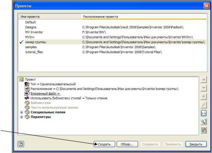Click the F:\Inventor\МУ\ path cell
The width and height of the screenshot is (212, 153).
pos(94,32)
